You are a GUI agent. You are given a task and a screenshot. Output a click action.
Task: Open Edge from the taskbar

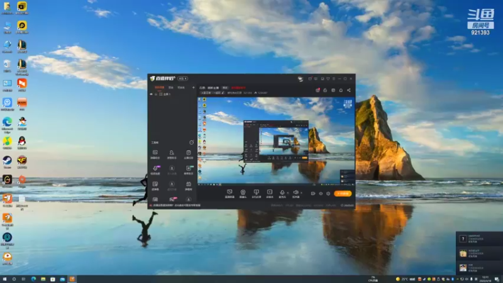[33, 279]
